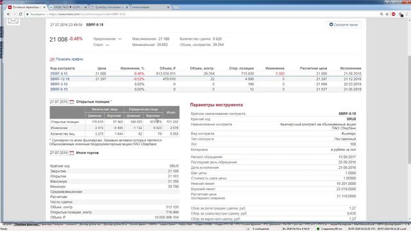Viewport: 411px width, 231px height.
Task: Click the messages counter in status bar
Action: [x=261, y=229]
